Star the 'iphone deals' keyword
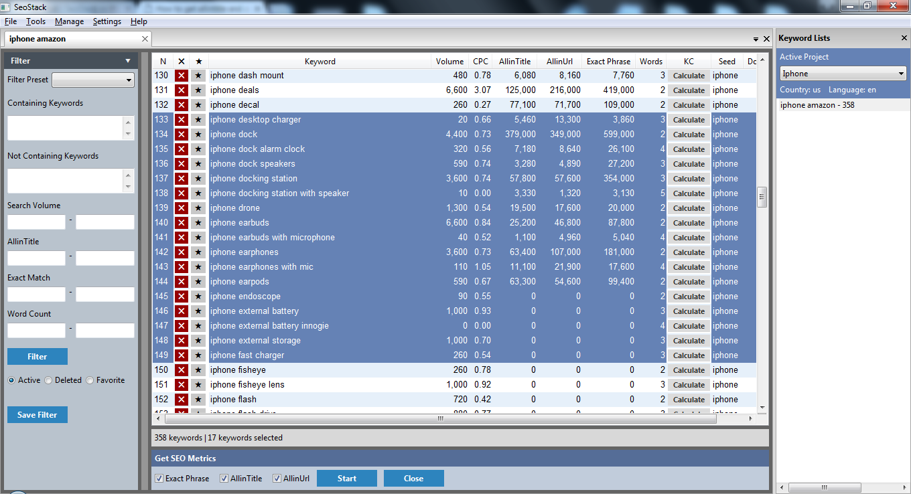This screenshot has height=494, width=911. point(198,90)
